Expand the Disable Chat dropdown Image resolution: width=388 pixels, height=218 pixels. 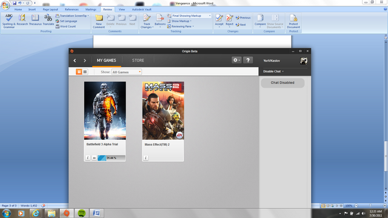273,71
